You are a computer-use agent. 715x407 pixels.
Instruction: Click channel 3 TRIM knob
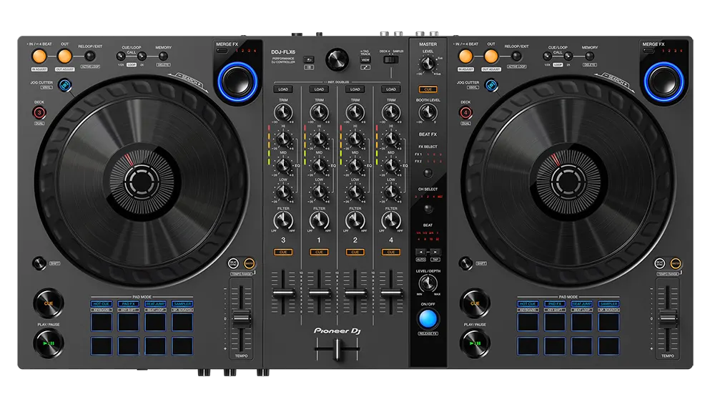pyautogui.click(x=283, y=112)
